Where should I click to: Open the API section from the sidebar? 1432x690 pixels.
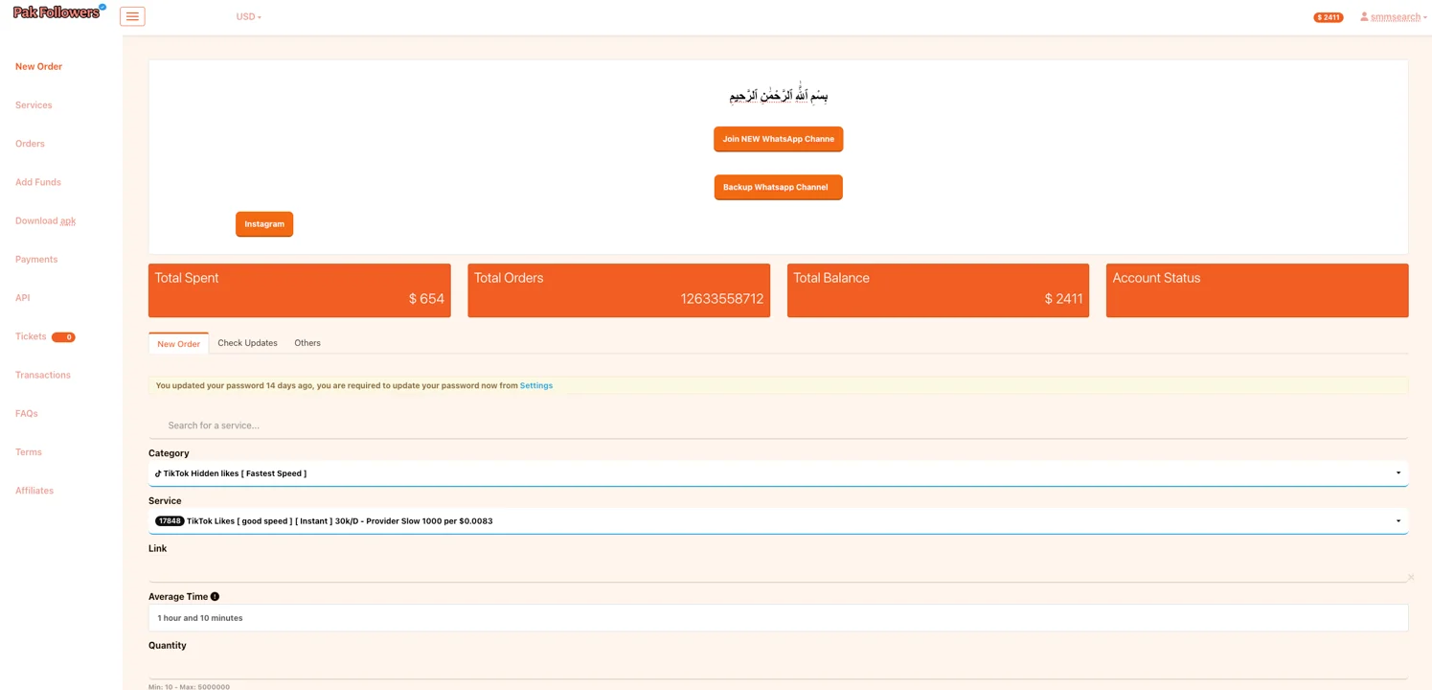tap(22, 297)
